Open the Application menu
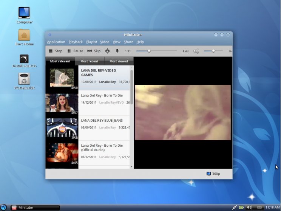Image resolution: width=281 pixels, height=211 pixels. coord(56,42)
